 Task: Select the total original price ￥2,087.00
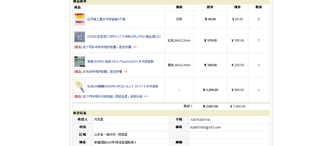point(210,106)
